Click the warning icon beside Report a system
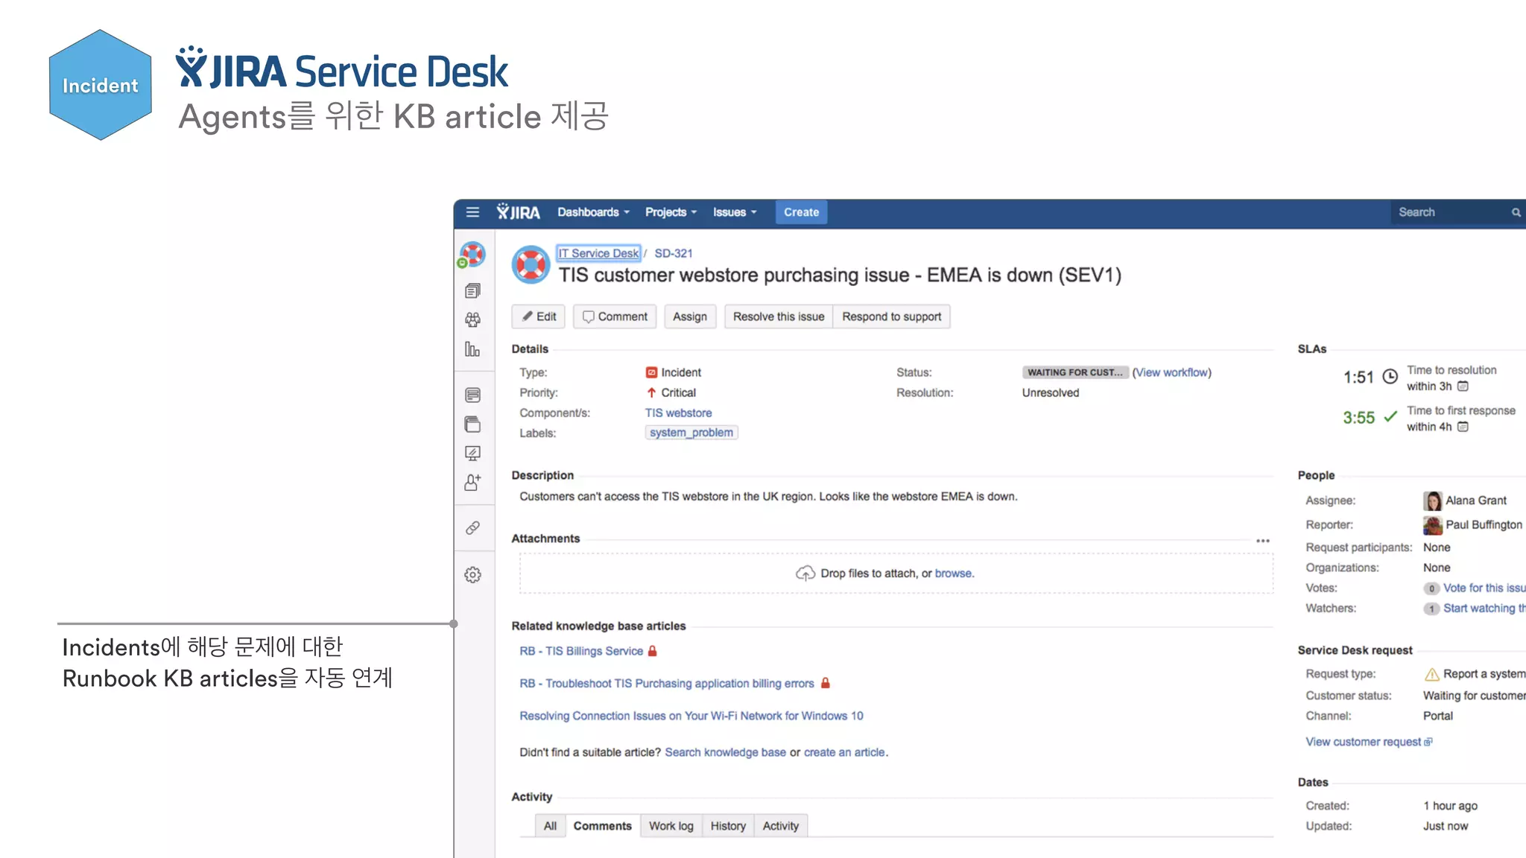This screenshot has height=858, width=1526. (x=1431, y=674)
